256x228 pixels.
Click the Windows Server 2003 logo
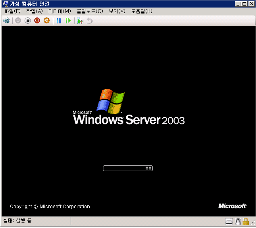click(129, 107)
